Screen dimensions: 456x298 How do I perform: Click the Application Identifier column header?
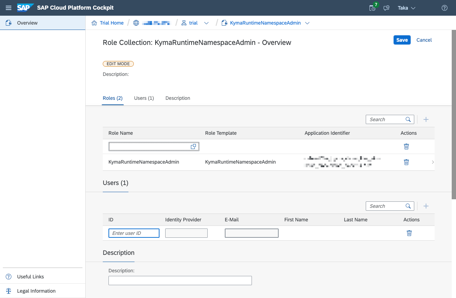327,133
